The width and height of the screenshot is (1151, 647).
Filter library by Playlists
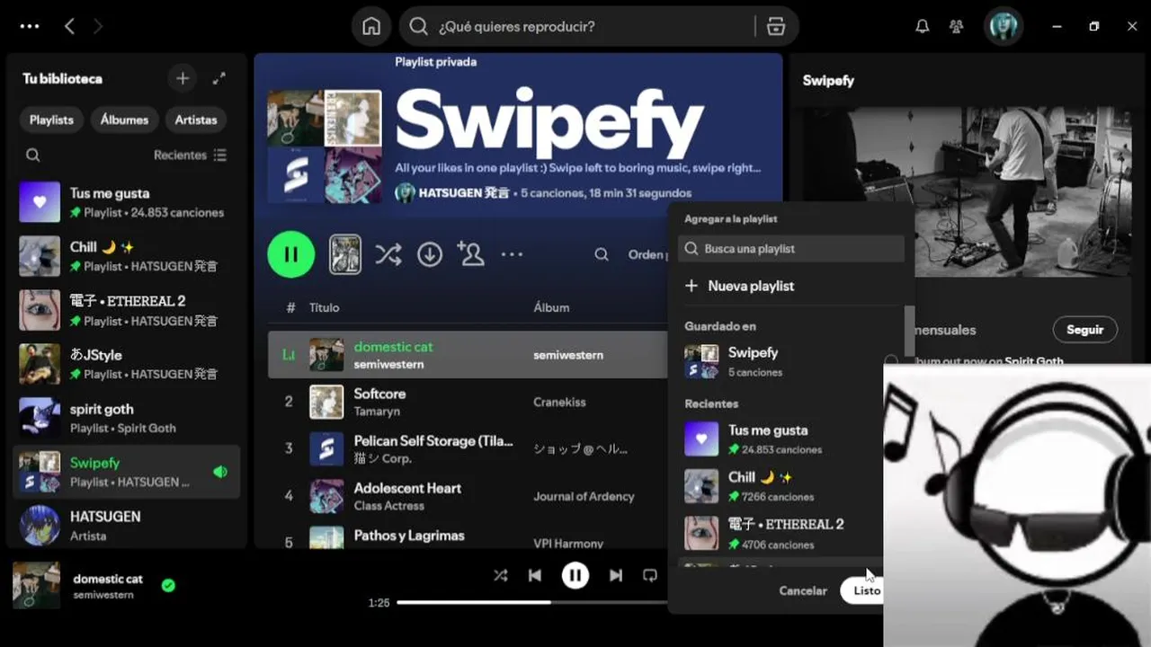coord(51,120)
